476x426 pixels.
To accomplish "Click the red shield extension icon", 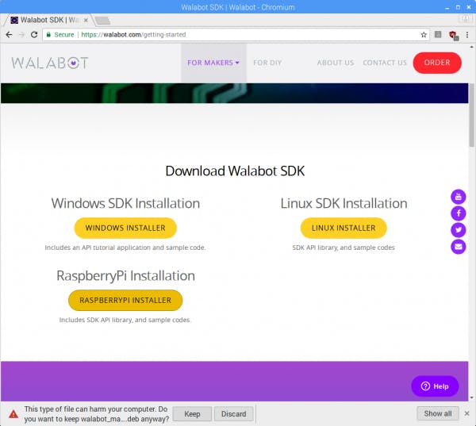I will click(454, 35).
